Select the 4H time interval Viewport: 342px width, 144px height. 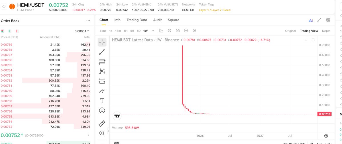pos(132,31)
